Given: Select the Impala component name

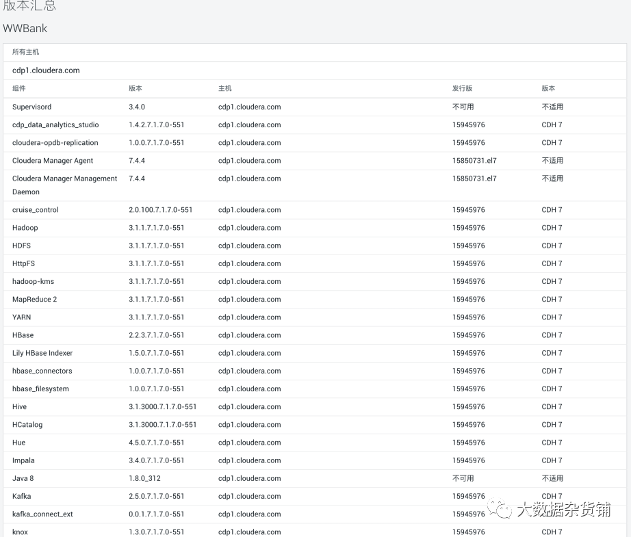Looking at the screenshot, I should click(x=23, y=460).
